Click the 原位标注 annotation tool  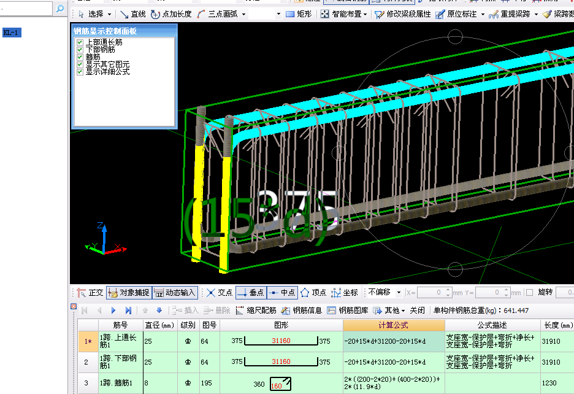456,14
